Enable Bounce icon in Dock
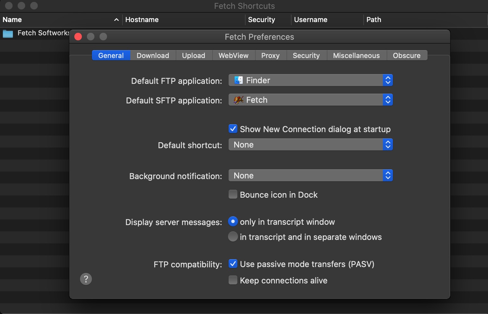This screenshot has width=488, height=314. (x=233, y=195)
